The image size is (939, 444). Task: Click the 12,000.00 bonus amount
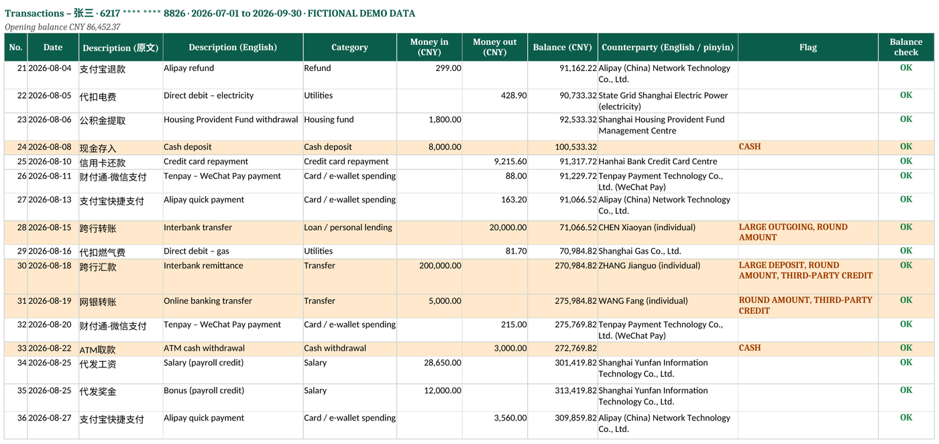[429, 397]
